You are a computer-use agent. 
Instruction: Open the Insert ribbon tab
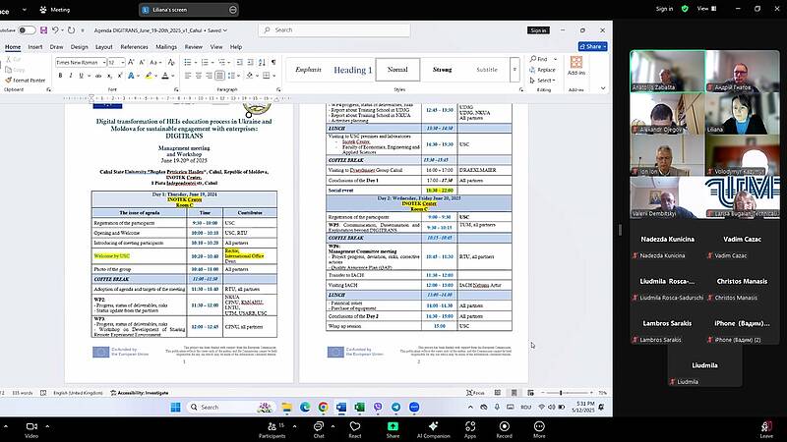point(35,46)
